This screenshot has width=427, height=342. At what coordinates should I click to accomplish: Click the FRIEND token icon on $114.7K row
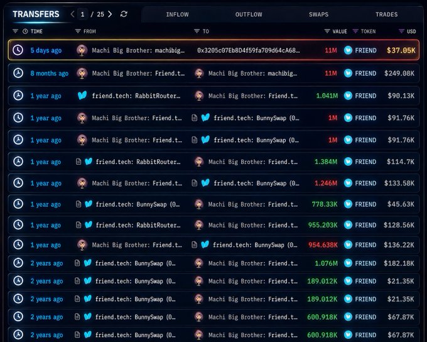pos(348,162)
